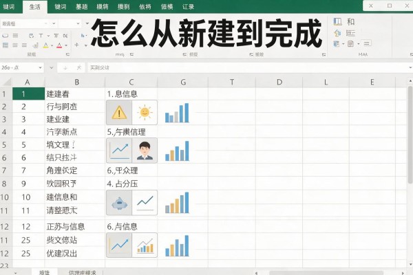Click the Name Box showing 26o

pos(19,67)
